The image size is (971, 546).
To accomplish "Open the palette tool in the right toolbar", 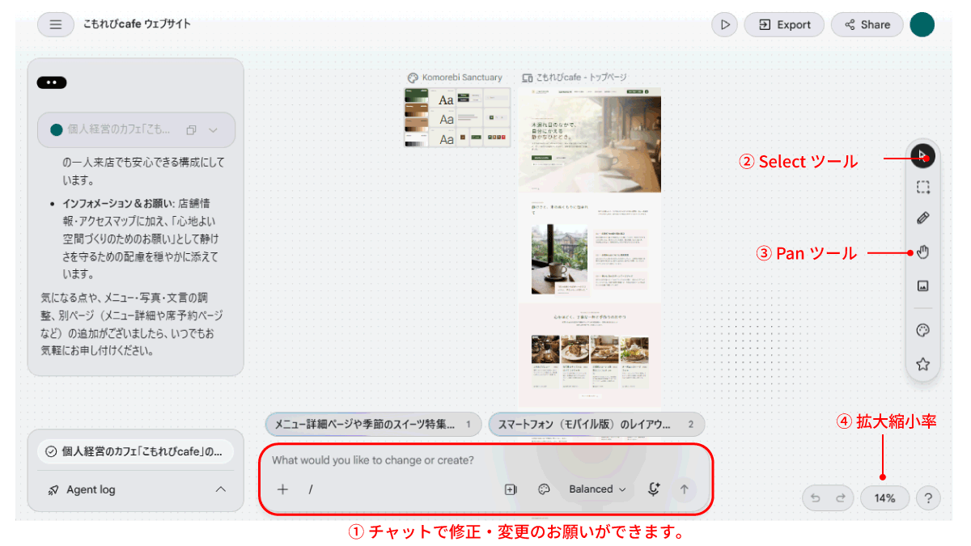I will point(922,331).
